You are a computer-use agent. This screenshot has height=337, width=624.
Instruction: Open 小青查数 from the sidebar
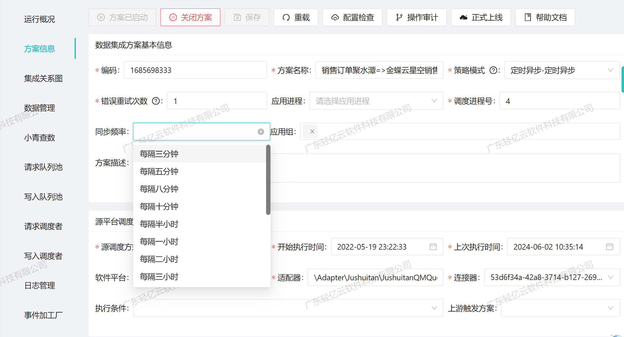pos(39,138)
